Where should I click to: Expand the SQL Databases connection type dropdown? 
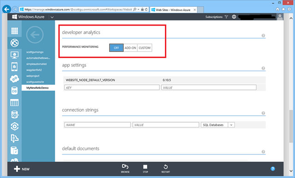pyautogui.click(x=231, y=125)
